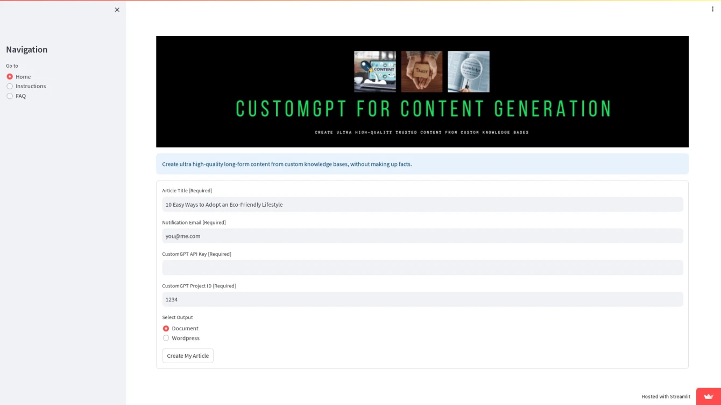Click the 'Article Title [Required]' label
This screenshot has height=405, width=721.
point(187,191)
